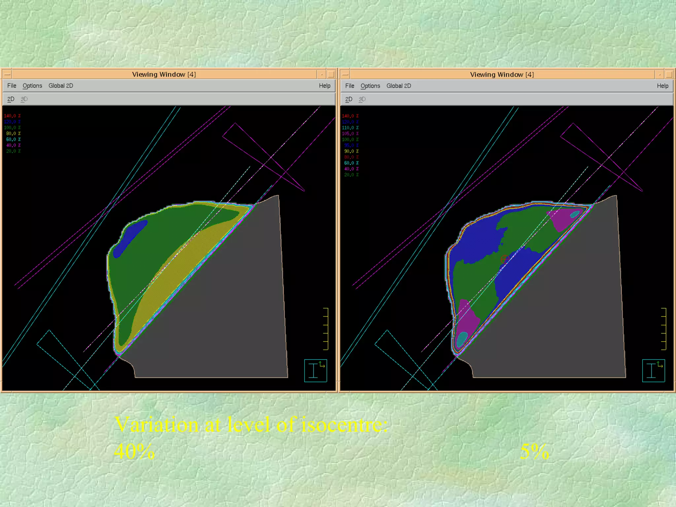Open window menu button of left Viewing Window
676x507 pixels.
tap(7, 74)
